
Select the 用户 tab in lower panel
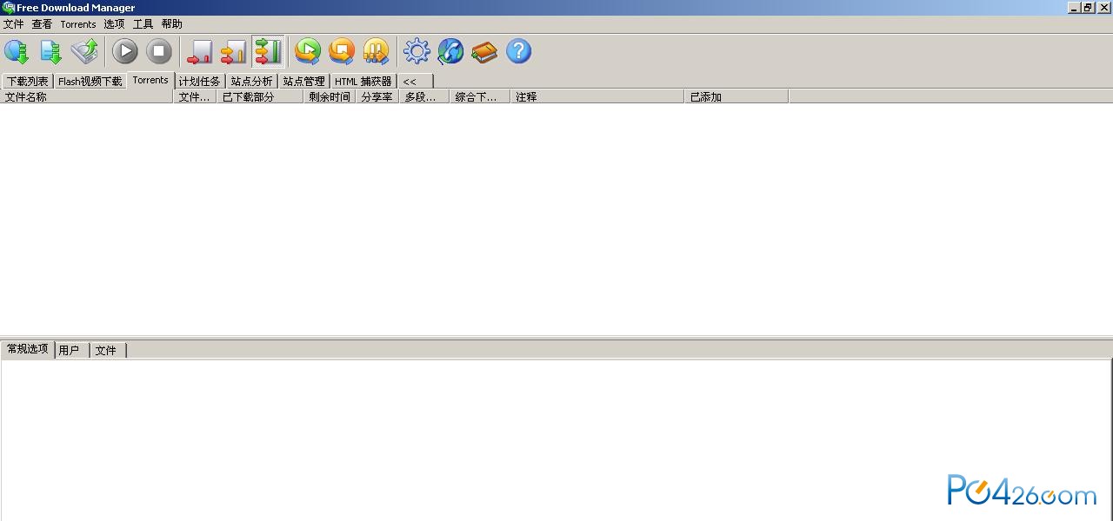[72, 351]
